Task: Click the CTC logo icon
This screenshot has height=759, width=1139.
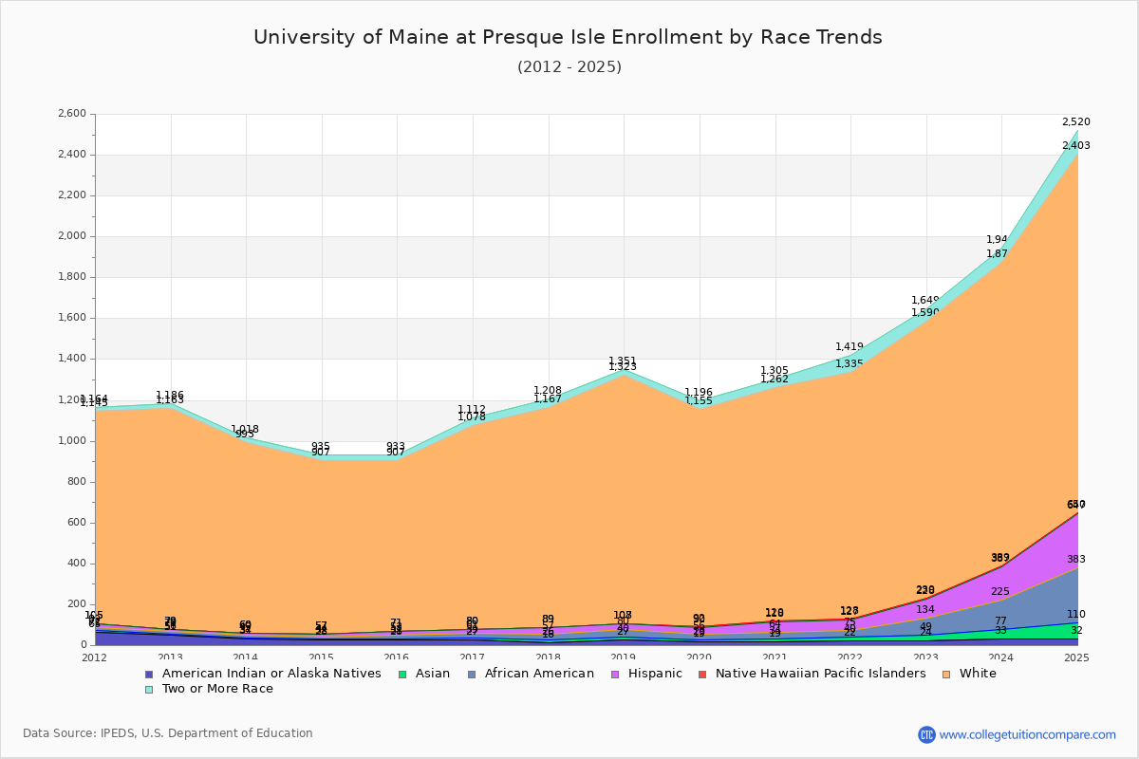Action: tap(926, 734)
